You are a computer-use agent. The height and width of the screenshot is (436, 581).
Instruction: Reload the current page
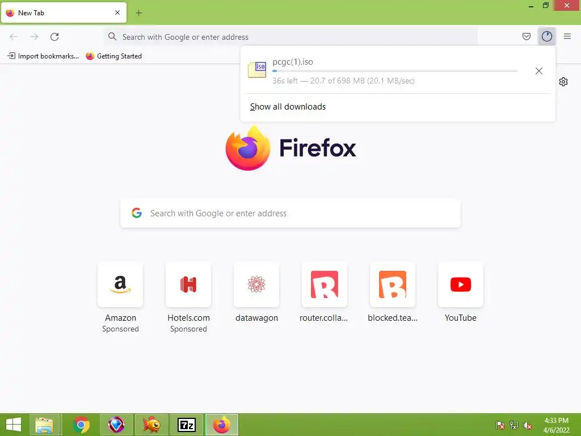pos(54,37)
